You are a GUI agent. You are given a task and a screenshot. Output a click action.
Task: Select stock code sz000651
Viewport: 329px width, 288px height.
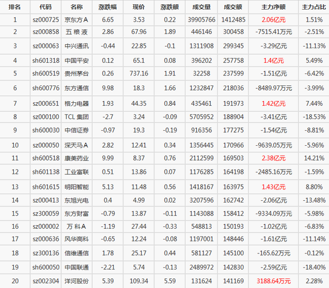tap(45, 103)
